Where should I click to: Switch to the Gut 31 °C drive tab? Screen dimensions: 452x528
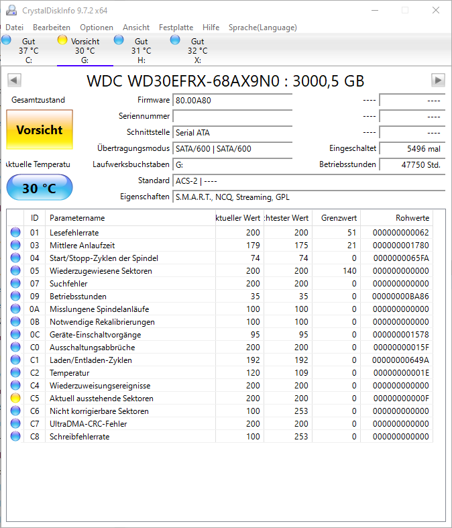tap(142, 50)
